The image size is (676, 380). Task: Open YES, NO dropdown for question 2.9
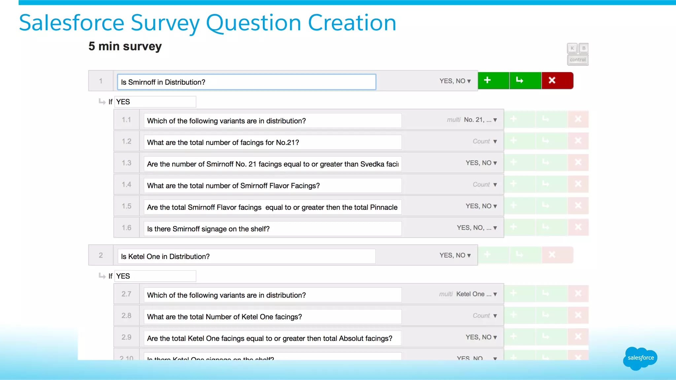(x=481, y=337)
